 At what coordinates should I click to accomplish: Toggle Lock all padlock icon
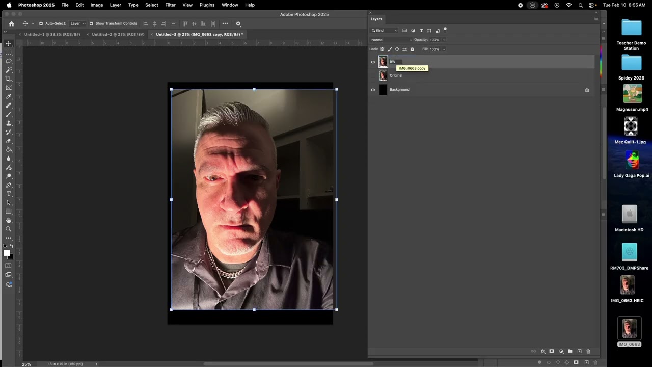[x=412, y=49]
